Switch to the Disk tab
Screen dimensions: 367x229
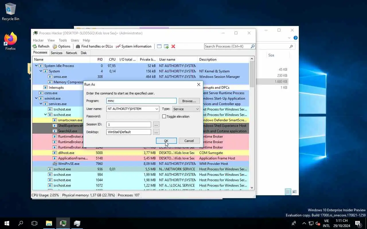click(x=84, y=53)
